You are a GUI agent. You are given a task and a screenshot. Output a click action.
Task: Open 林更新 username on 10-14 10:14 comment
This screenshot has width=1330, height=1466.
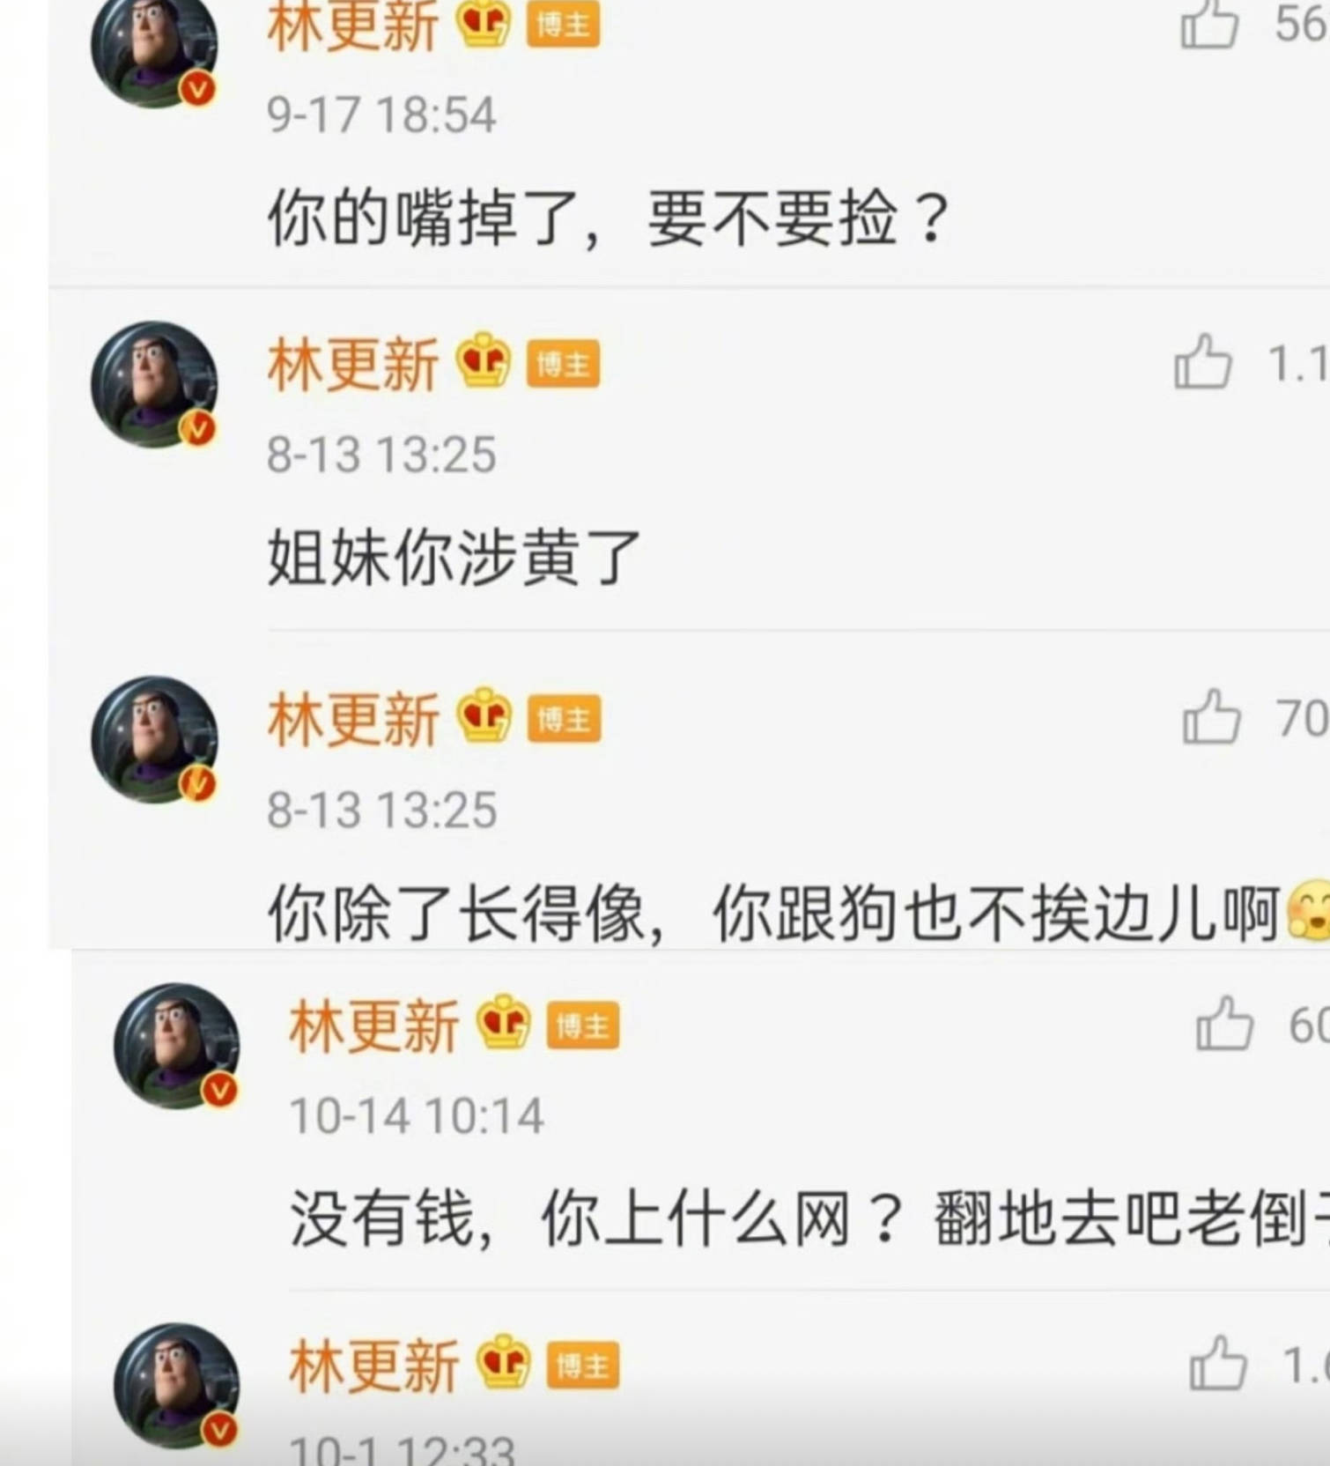373,1026
